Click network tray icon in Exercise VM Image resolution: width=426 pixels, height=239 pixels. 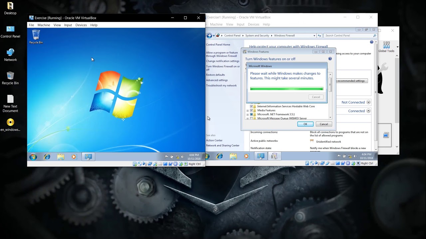177,157
